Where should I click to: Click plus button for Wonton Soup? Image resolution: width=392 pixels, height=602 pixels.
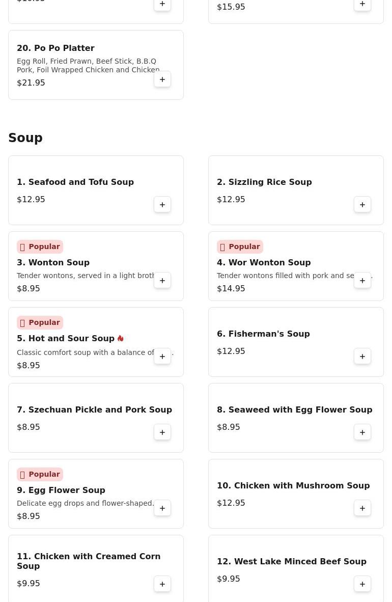[162, 281]
